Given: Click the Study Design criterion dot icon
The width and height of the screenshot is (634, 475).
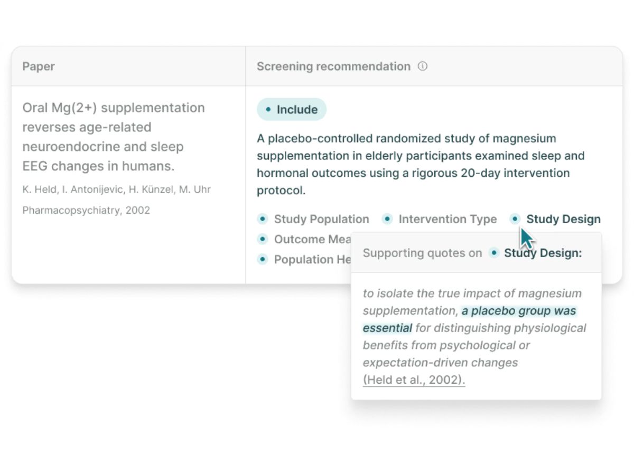Looking at the screenshot, I should point(515,219).
